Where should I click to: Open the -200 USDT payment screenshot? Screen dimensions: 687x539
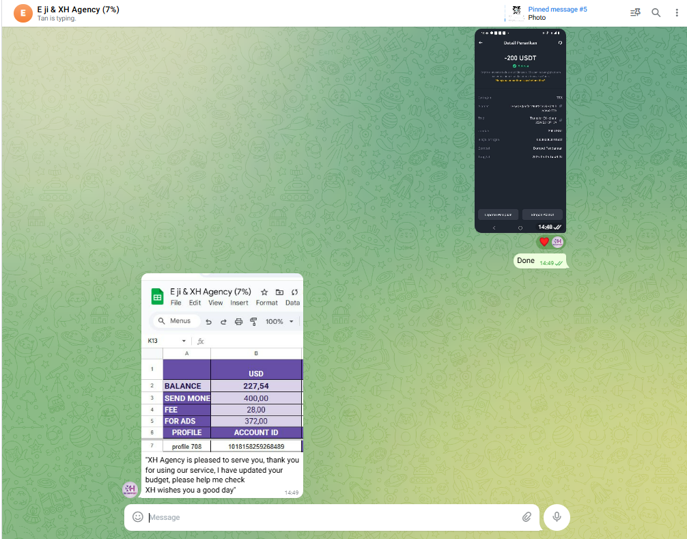click(520, 130)
